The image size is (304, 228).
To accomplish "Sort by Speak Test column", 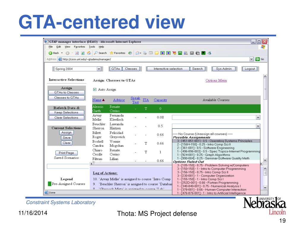I will 135,100.
